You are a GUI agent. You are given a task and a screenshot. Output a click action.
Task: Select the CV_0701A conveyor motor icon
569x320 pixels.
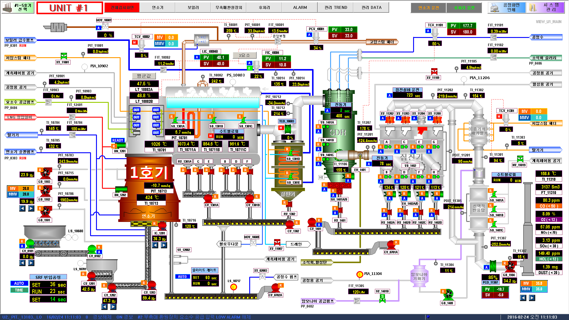[x=391, y=245]
